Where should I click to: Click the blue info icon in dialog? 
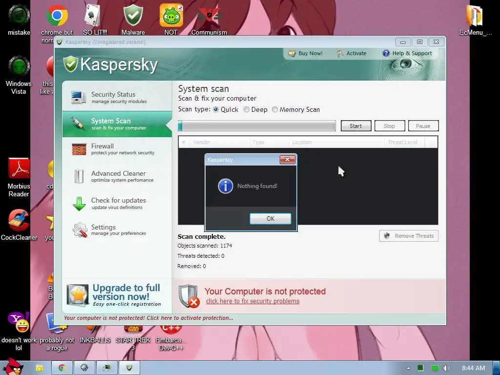coord(225,186)
